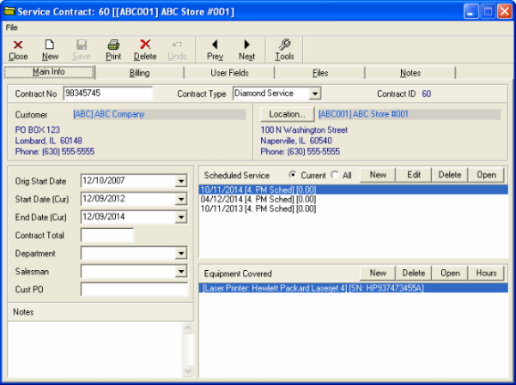This screenshot has width=516, height=385.
Task: Click the equipment Hours button
Action: 486,274
